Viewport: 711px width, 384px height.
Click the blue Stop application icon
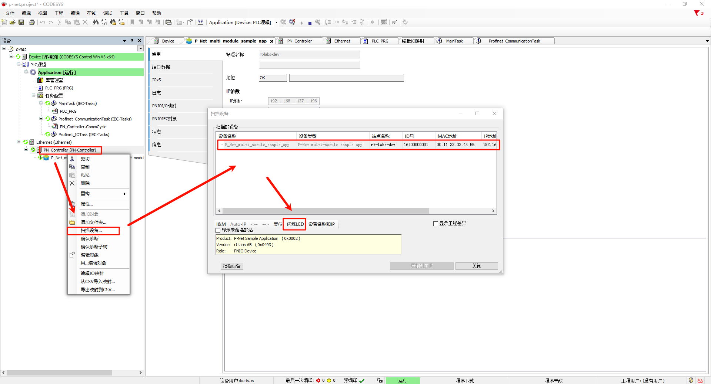pyautogui.click(x=310, y=23)
